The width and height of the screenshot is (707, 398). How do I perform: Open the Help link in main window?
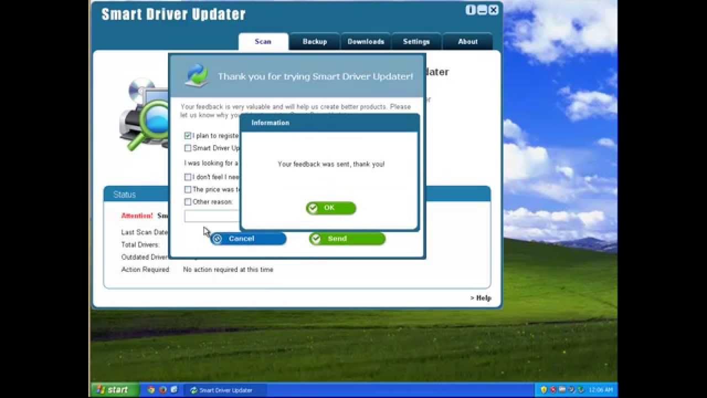coord(481,298)
